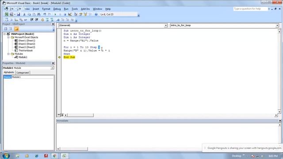Image resolution: width=283 pixels, height=159 pixels.
Task: Click the Indent icon in Edit toolbar
Action: point(32,20)
